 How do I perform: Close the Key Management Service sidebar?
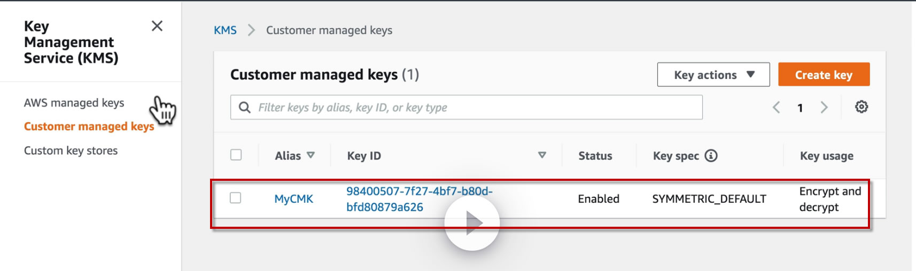[x=157, y=26]
